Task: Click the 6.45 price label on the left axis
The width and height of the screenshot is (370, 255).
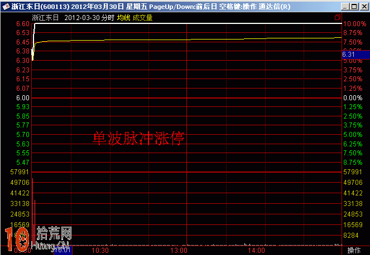Action: tap(23, 42)
